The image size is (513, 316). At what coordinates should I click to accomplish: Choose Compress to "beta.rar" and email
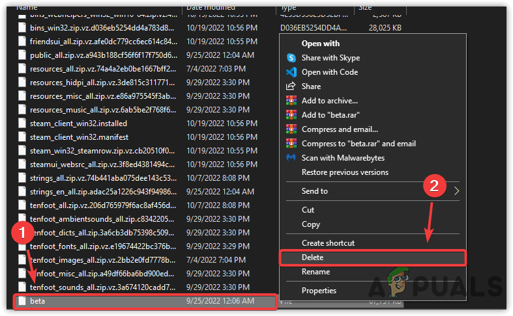point(359,144)
